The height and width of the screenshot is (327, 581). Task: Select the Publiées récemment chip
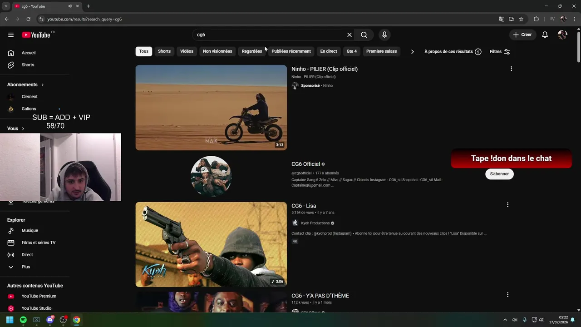pyautogui.click(x=291, y=51)
